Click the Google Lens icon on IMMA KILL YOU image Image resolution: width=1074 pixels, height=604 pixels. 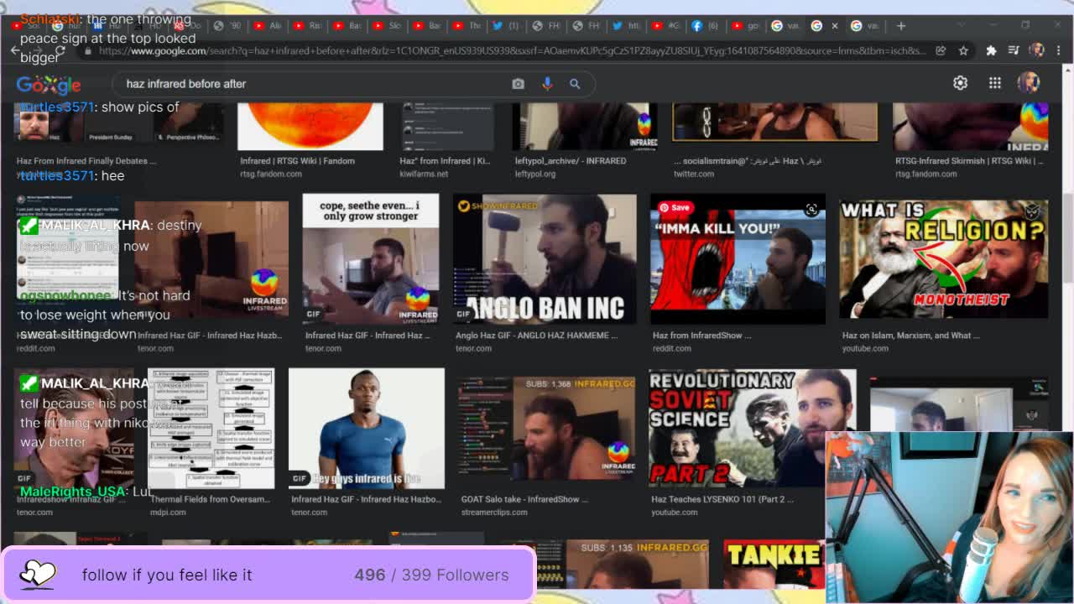tap(811, 210)
